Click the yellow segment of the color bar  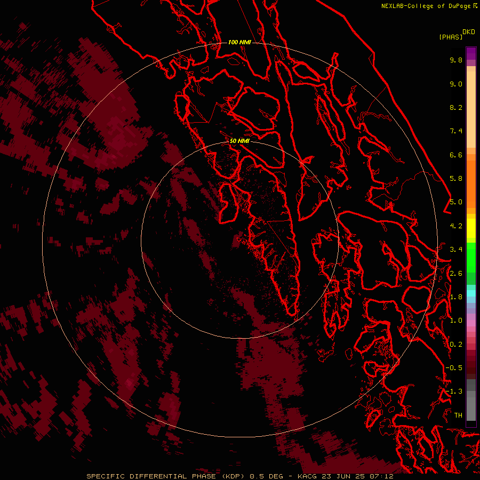471,228
